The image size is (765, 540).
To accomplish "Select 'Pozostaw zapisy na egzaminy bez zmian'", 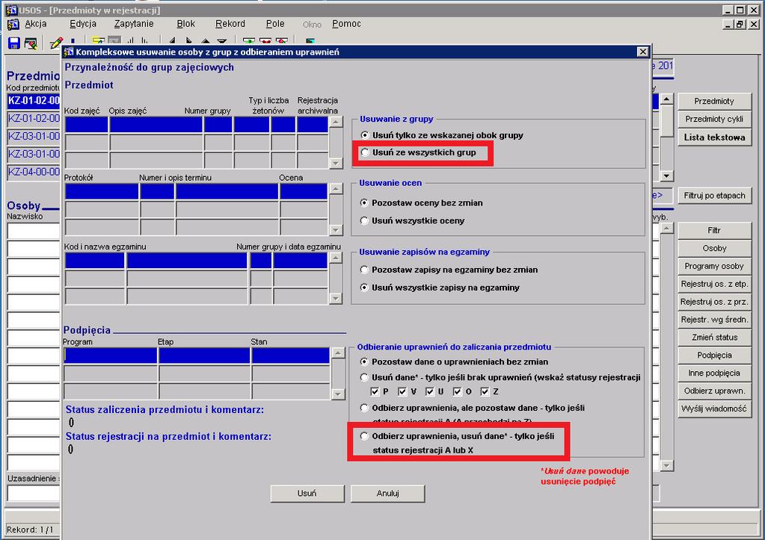I will tap(364, 270).
